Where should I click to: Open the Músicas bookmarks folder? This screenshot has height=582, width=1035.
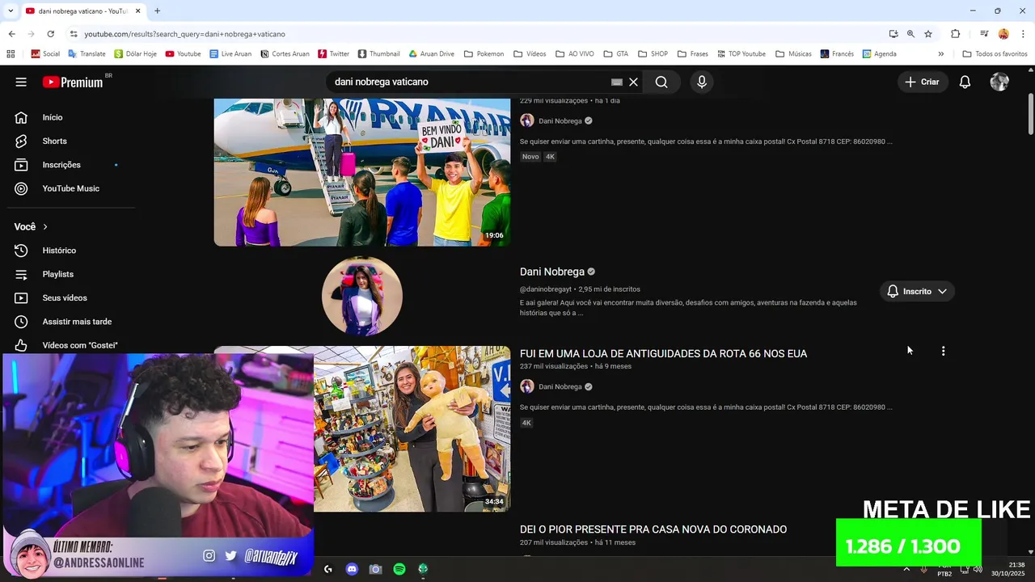point(793,54)
